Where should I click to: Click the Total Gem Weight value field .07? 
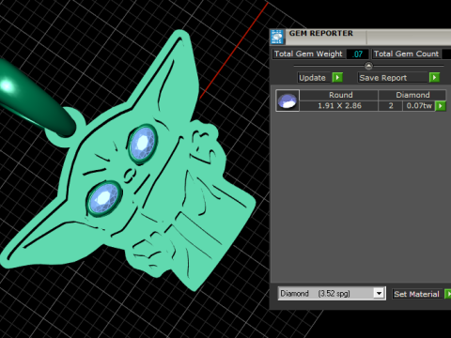(x=358, y=54)
